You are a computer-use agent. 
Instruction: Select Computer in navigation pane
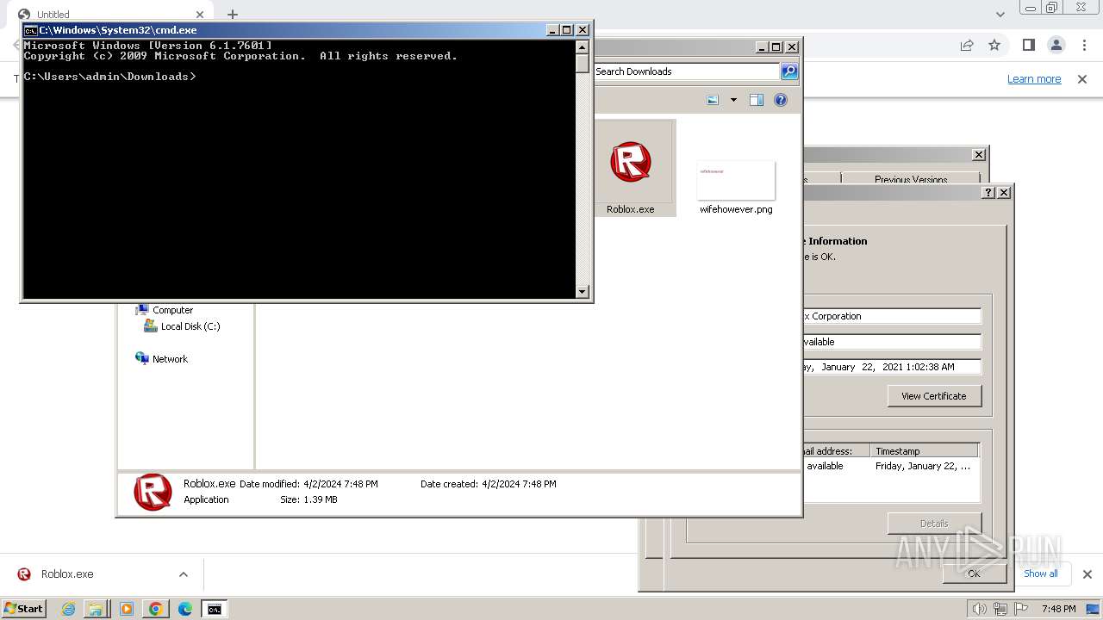point(172,310)
